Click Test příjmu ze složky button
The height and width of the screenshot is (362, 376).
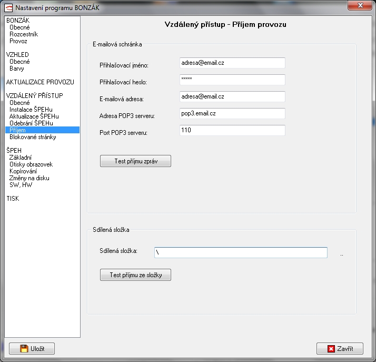coord(135,275)
